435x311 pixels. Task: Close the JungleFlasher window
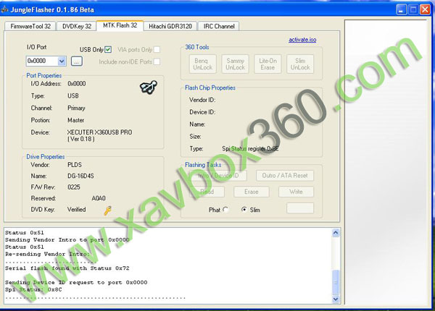425,9
